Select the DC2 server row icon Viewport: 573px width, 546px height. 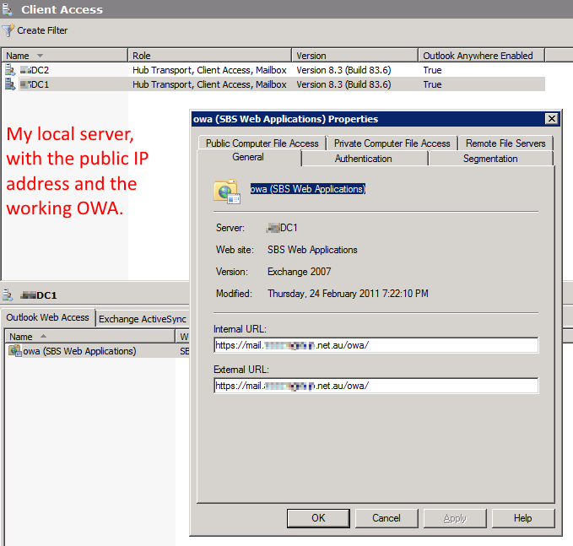(10, 70)
